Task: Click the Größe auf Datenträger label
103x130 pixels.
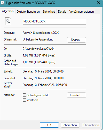Action: click(x=11, y=62)
